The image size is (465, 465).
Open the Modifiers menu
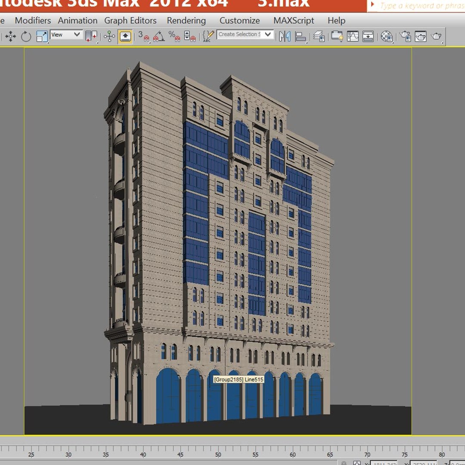pos(33,21)
